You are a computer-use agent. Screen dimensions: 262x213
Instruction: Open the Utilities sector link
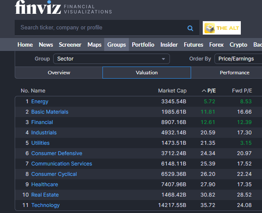[41, 143]
